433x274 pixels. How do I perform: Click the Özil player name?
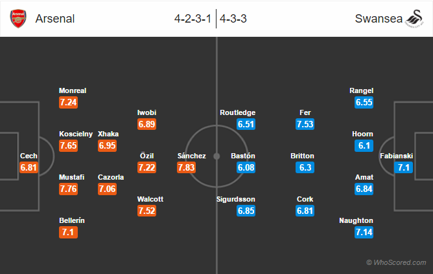pos(146,156)
